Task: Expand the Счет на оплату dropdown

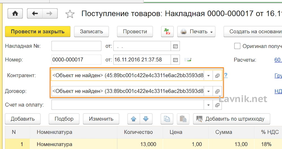Action: 208,105
